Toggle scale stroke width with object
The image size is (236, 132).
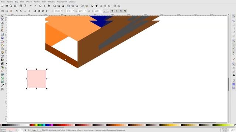112,11
